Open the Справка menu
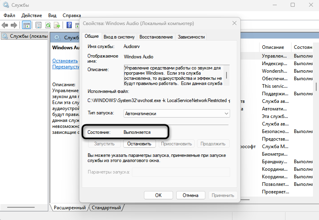 pos(72,15)
